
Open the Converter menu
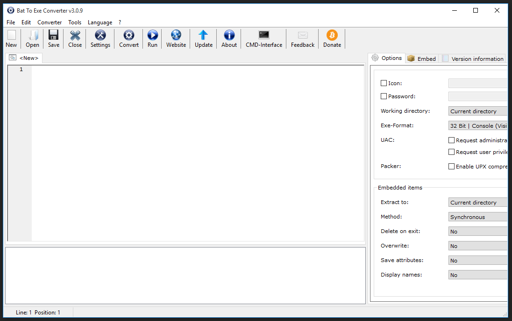[x=50, y=22]
